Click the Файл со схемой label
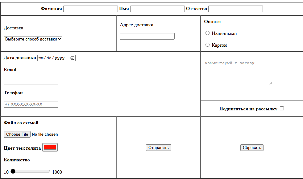 21,123
